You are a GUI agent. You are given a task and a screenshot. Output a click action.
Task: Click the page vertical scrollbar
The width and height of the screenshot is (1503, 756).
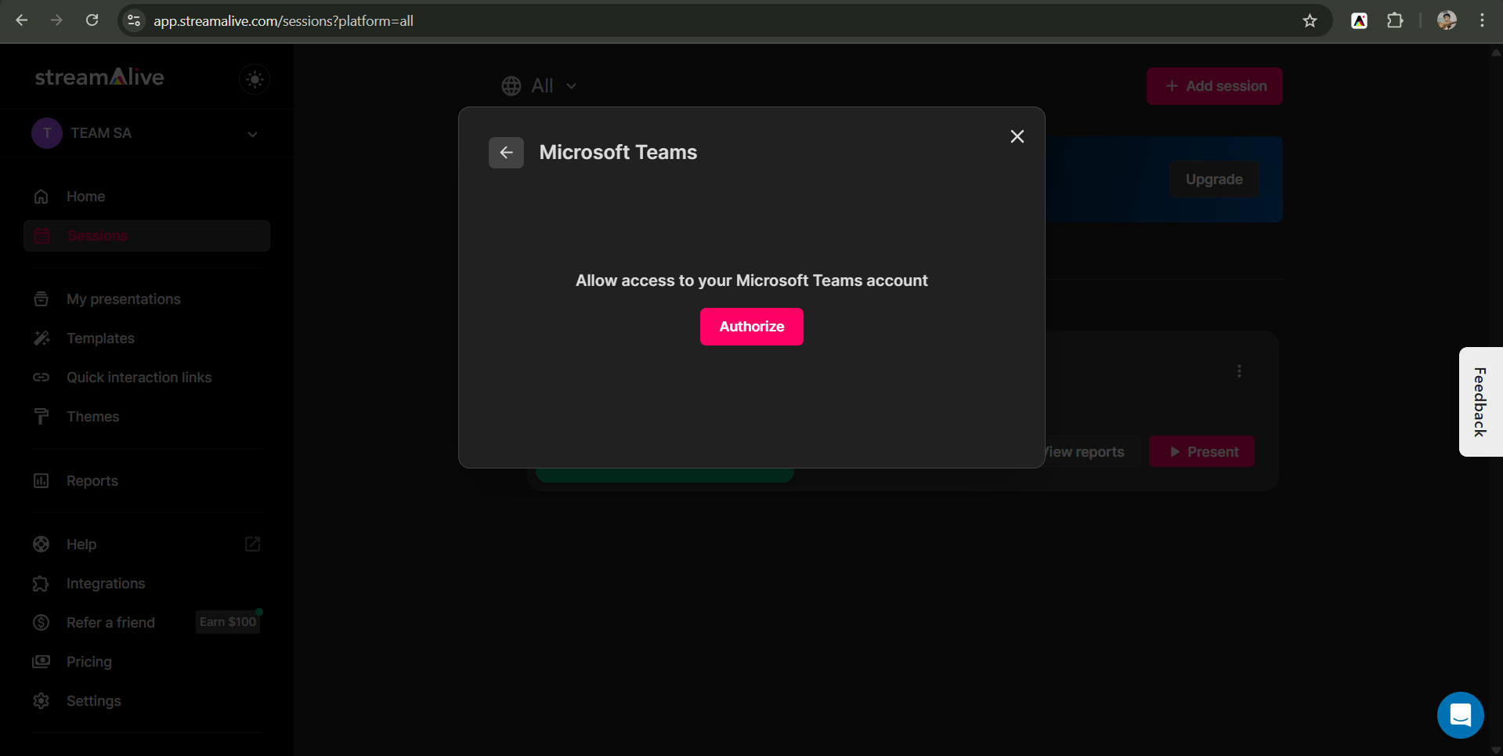click(x=1496, y=400)
